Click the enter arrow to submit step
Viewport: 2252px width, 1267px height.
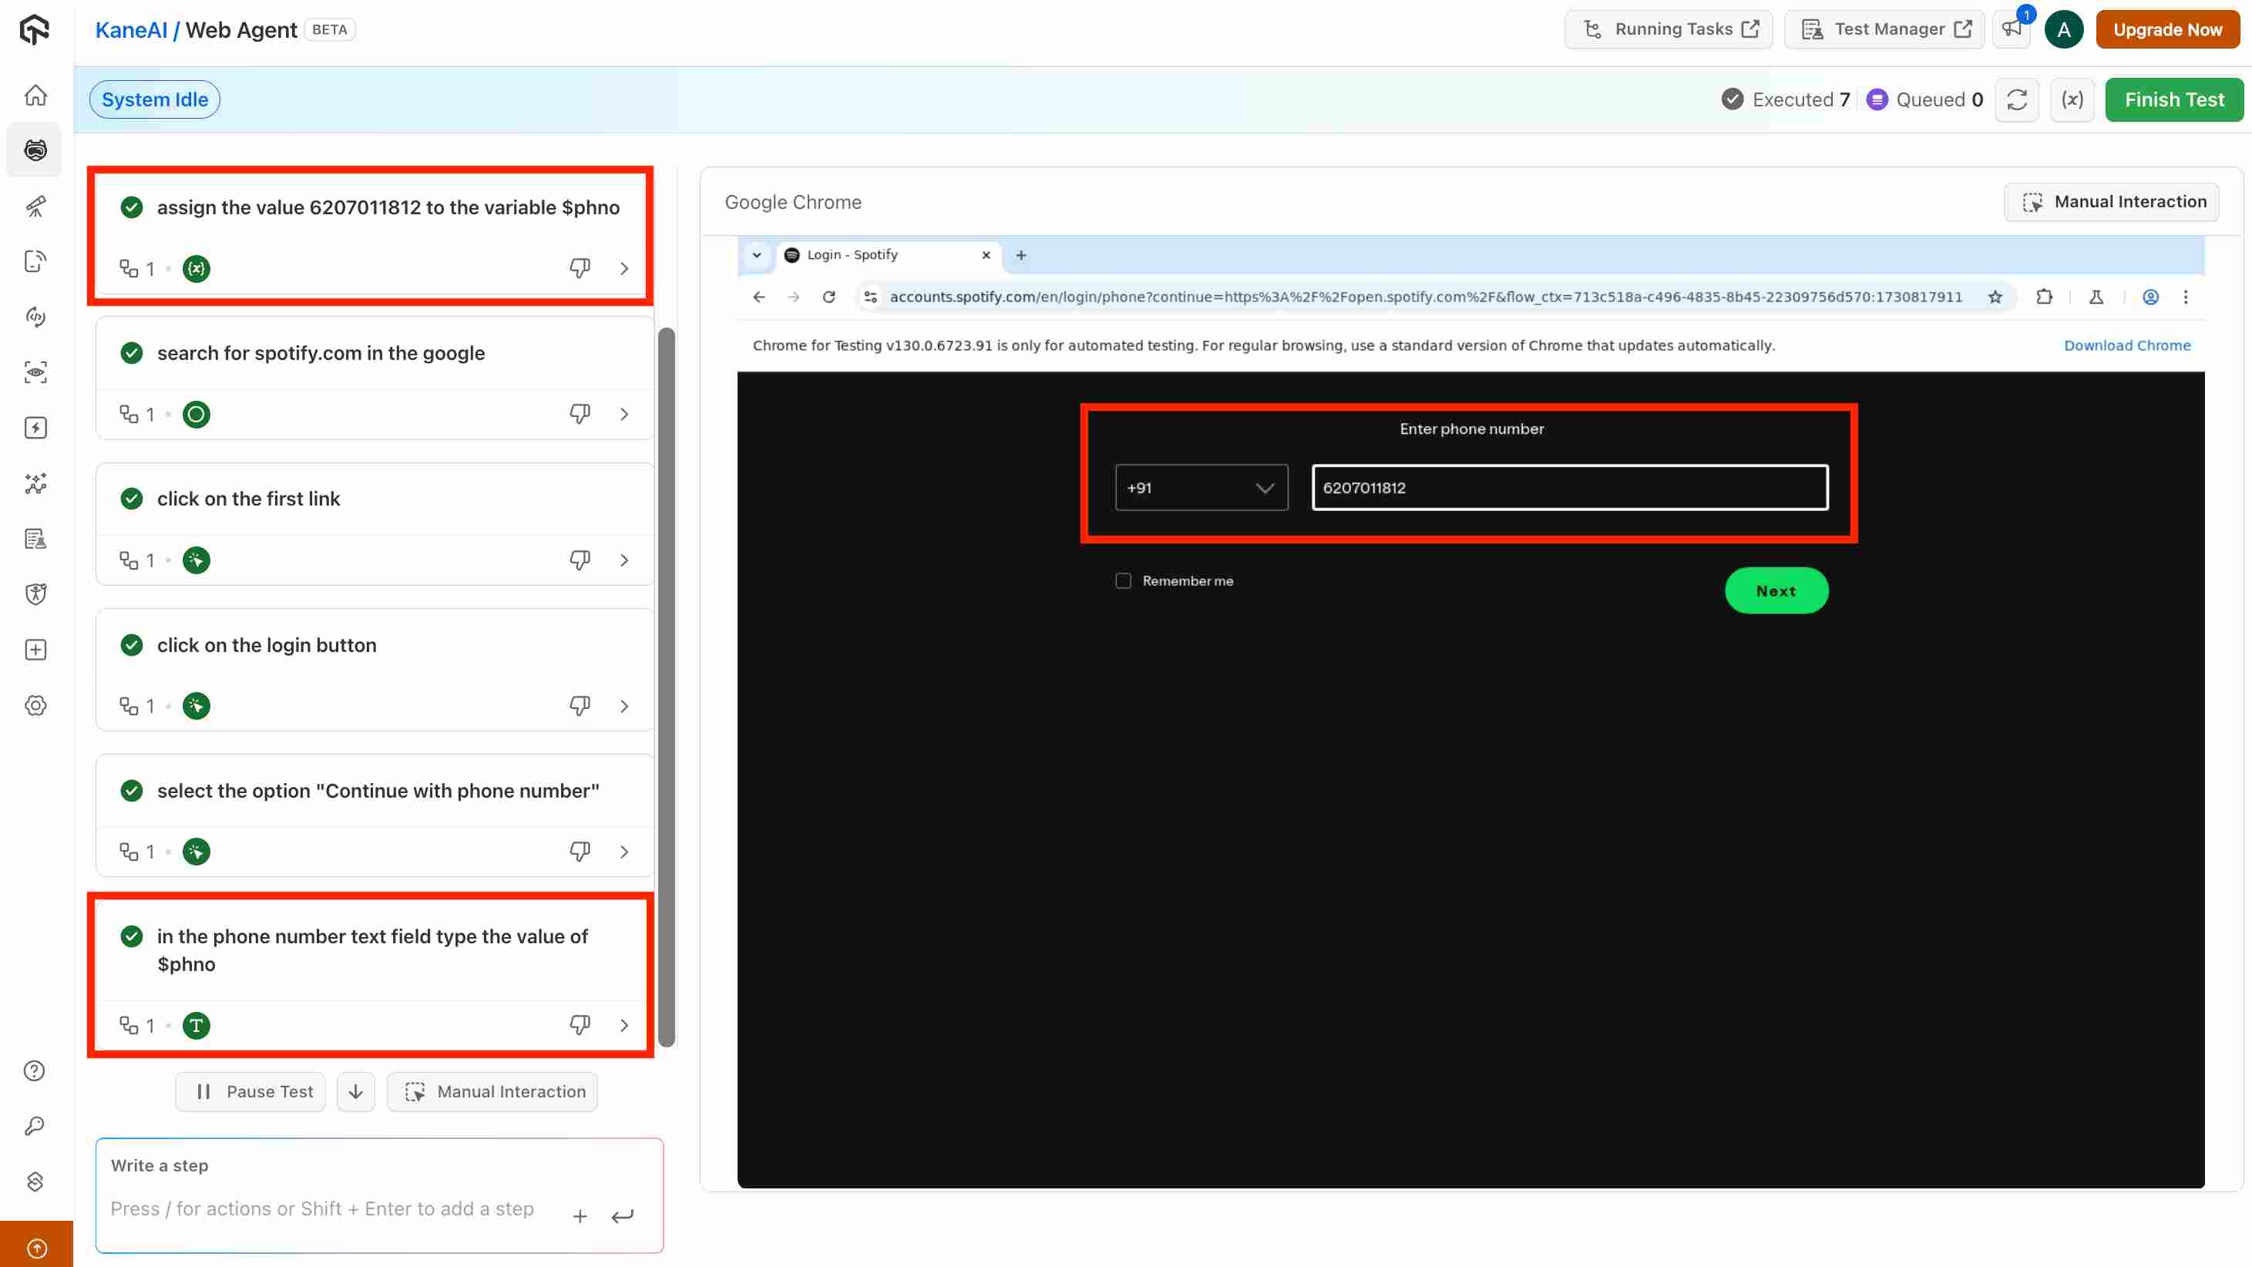(623, 1216)
